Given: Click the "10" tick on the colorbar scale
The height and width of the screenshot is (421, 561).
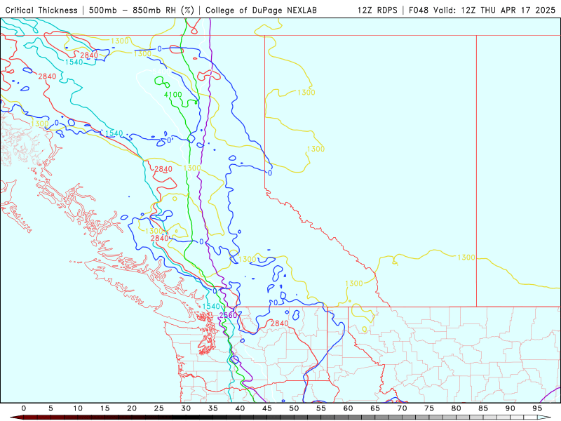Looking at the screenshot, I should (x=78, y=408).
